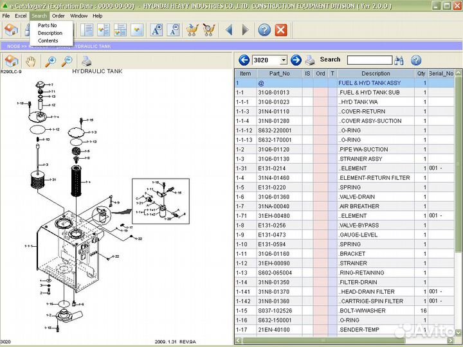Zoom out of the diagram view
Image resolution: width=463 pixels, height=347 pixels.
click(67, 62)
